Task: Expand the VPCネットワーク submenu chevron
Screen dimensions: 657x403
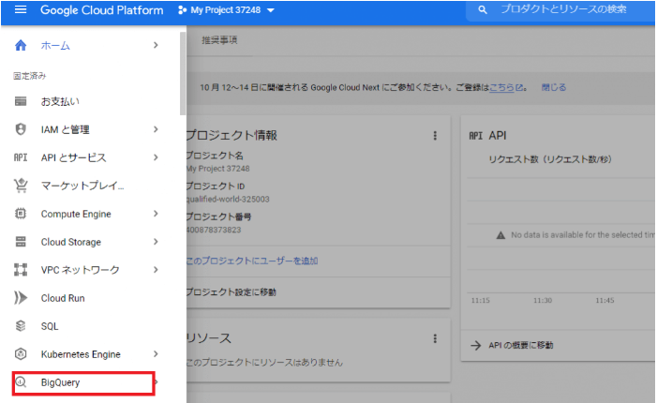Action: [x=156, y=270]
